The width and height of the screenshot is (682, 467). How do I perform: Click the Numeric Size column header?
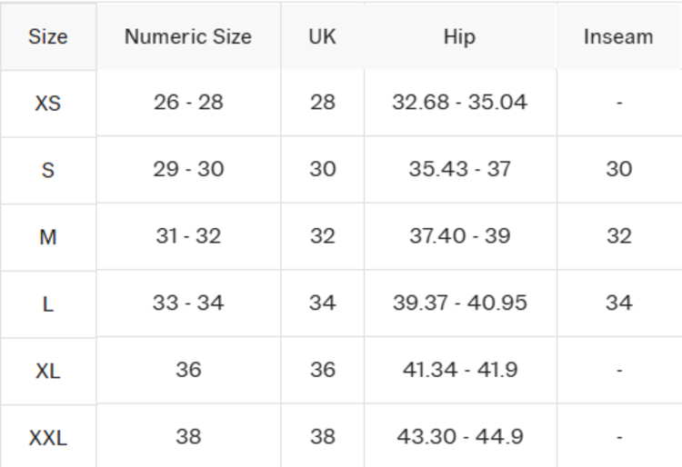pos(188,37)
